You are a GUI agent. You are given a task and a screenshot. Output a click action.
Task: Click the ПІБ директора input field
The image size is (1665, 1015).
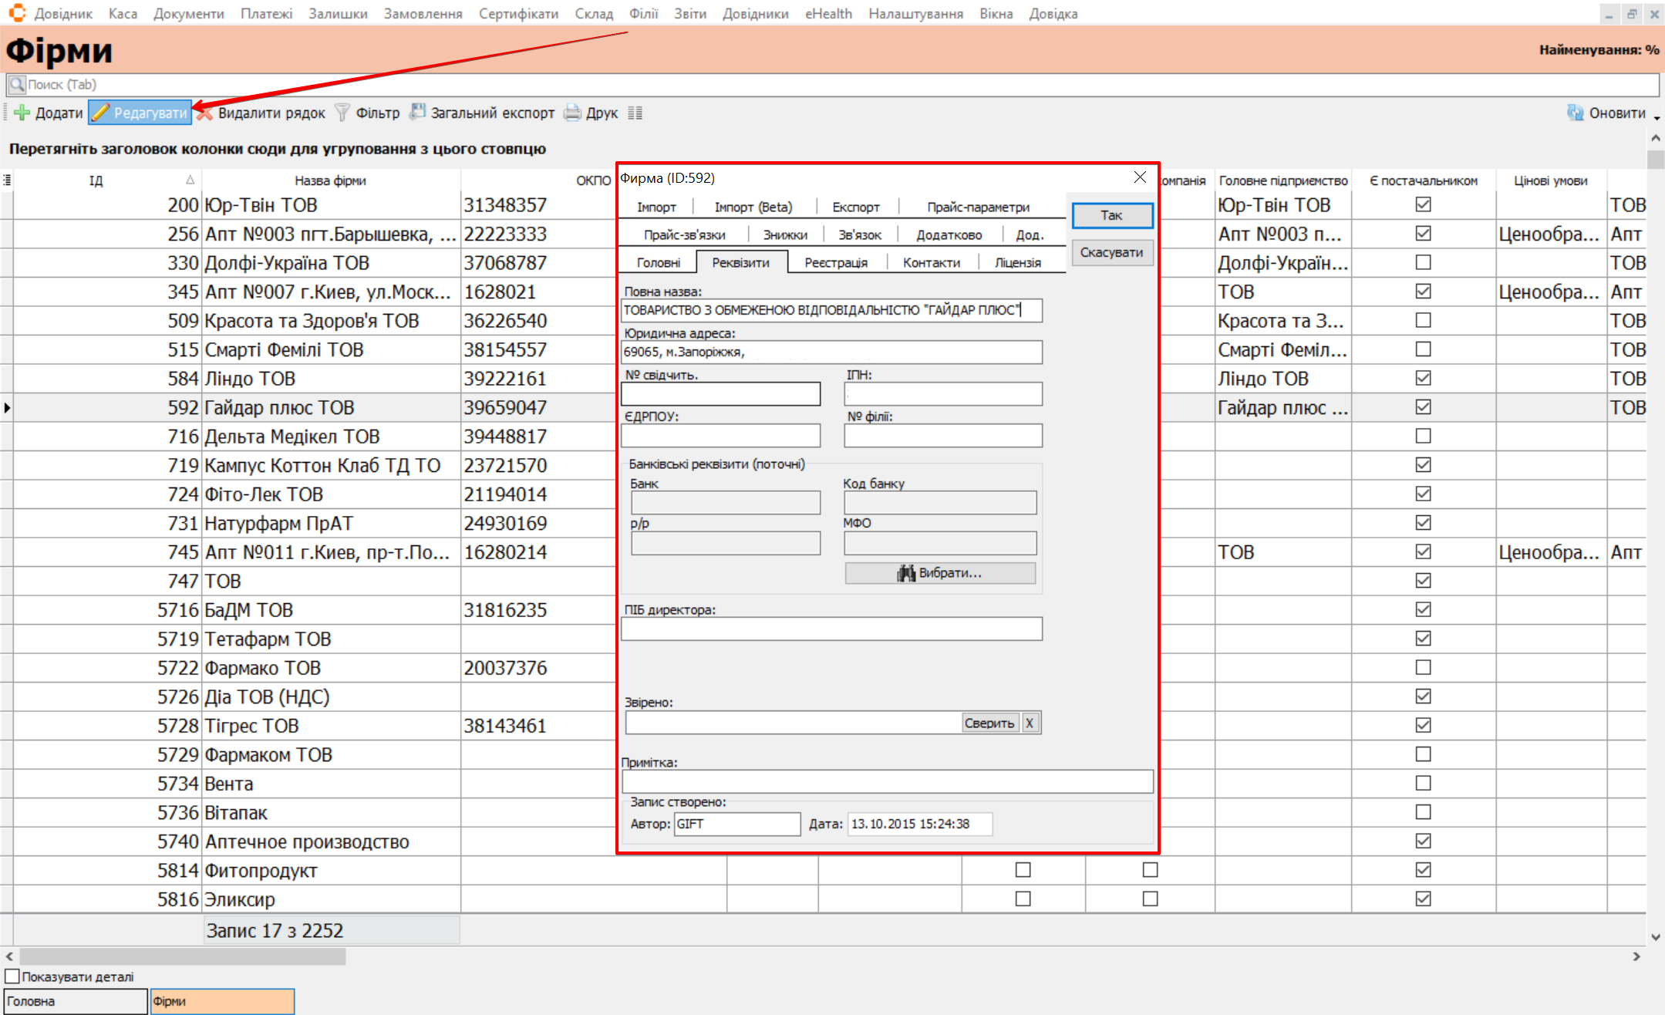pyautogui.click(x=831, y=629)
